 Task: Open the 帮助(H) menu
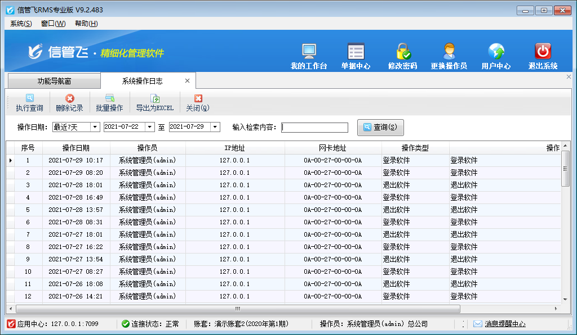[x=86, y=24]
